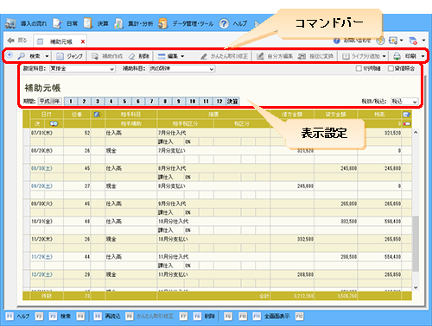This screenshot has height=326, width=432.
Task: Click the F11 全画面表示 function key
Action: point(271,317)
